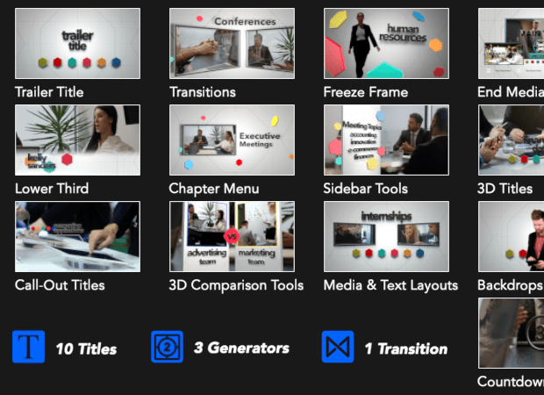Click the 'Backdrops' caption
Image resolution: width=544 pixels, height=395 pixels.
pos(511,285)
